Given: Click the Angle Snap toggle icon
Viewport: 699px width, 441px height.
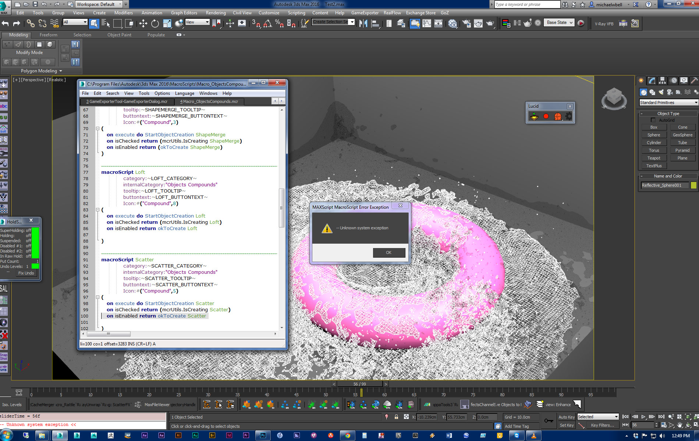Looking at the screenshot, I should click(267, 24).
